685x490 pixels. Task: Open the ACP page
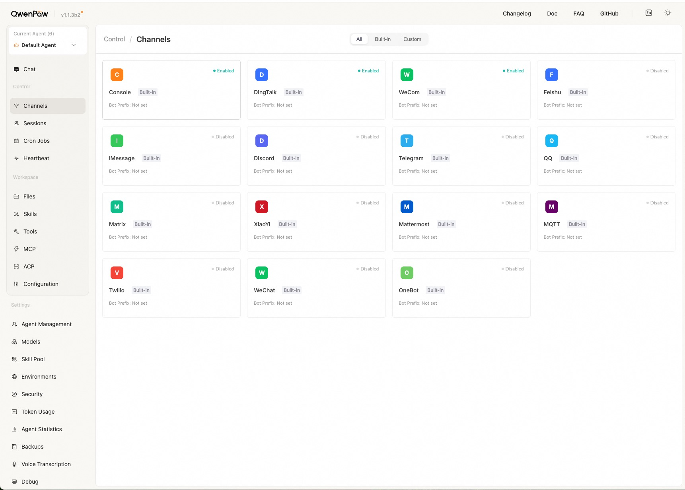(48, 266)
